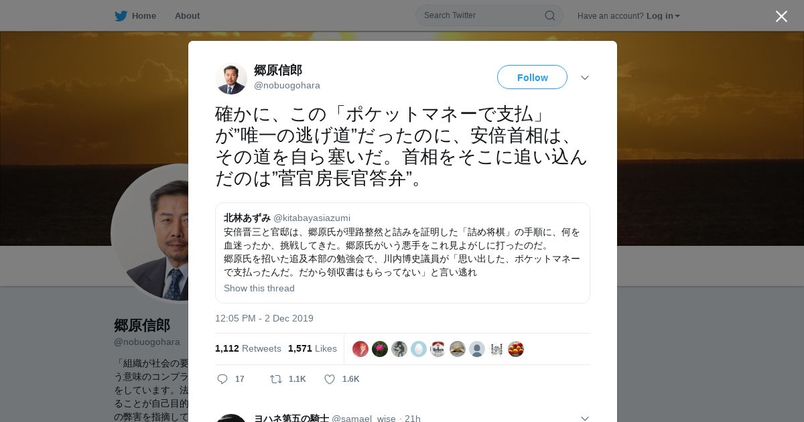804x422 pixels.
Task: Open the Log in dropdown
Action: [x=663, y=15]
